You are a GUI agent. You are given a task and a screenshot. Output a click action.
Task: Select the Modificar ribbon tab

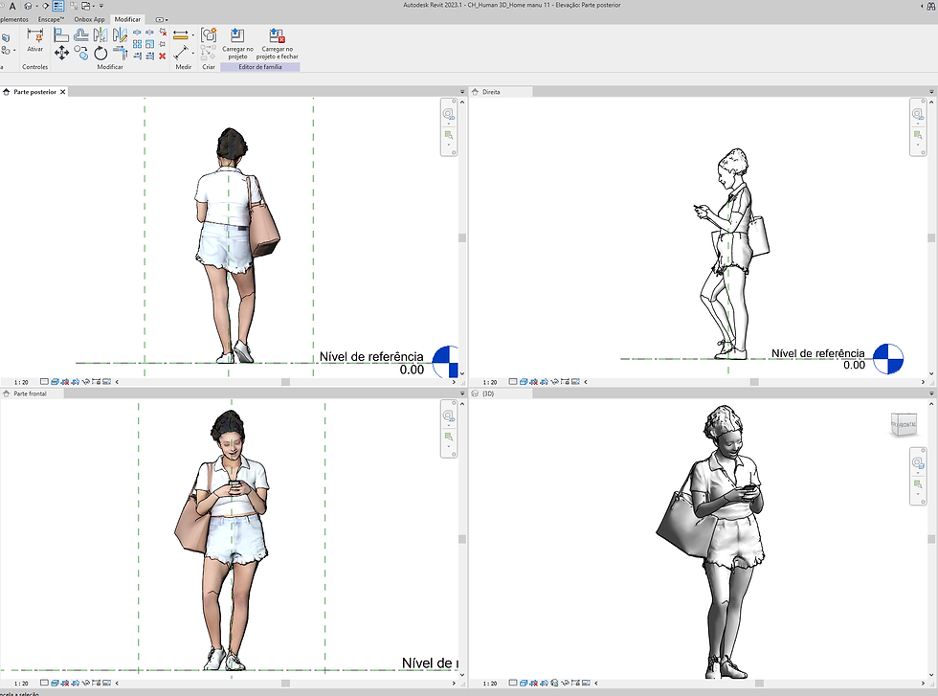tap(127, 19)
